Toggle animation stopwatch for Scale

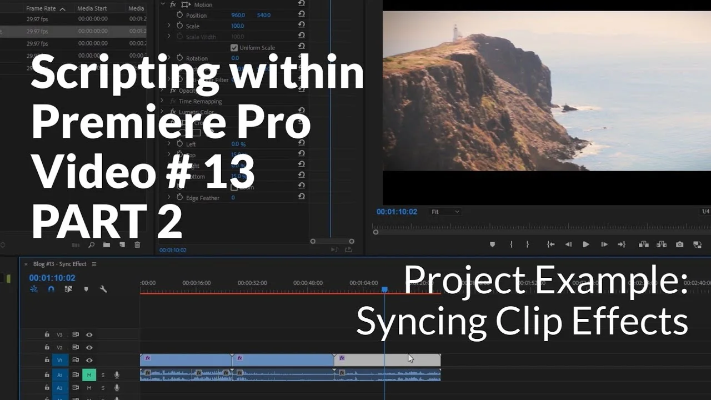179,26
